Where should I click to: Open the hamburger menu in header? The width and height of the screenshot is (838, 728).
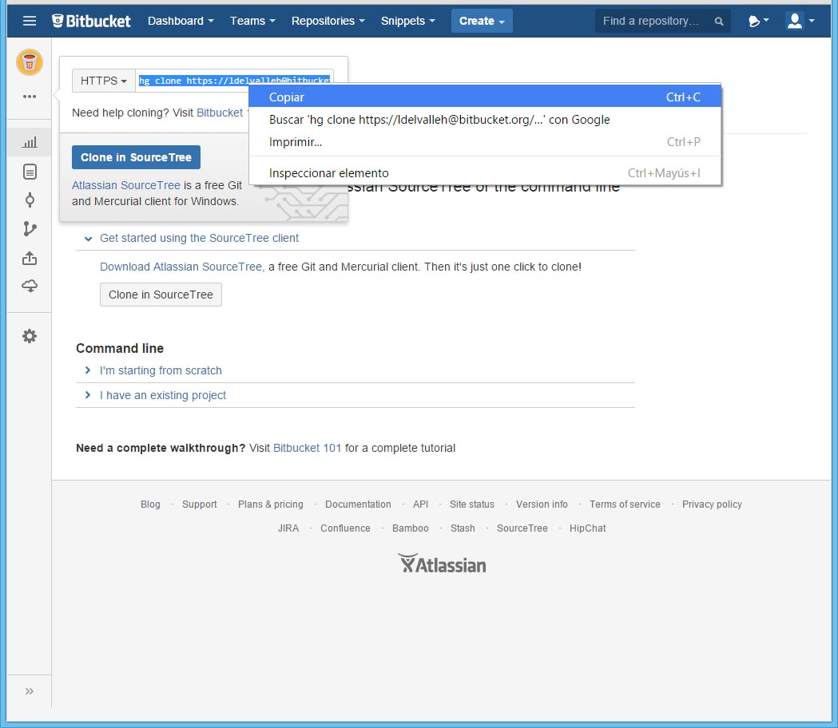tap(30, 21)
